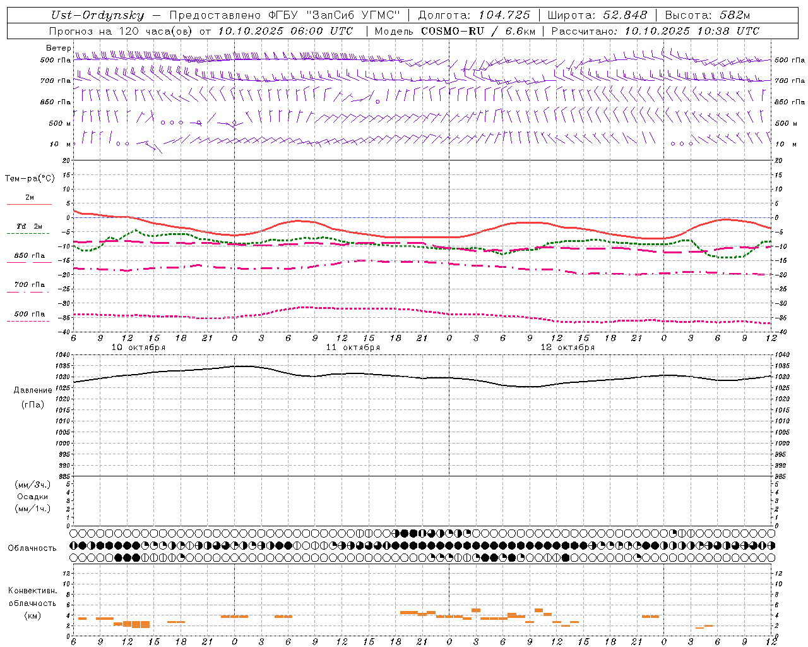This screenshot has height=647, width=808.
Task: Select the elevation text Высота: 582м
Action: pyautogui.click(x=708, y=16)
